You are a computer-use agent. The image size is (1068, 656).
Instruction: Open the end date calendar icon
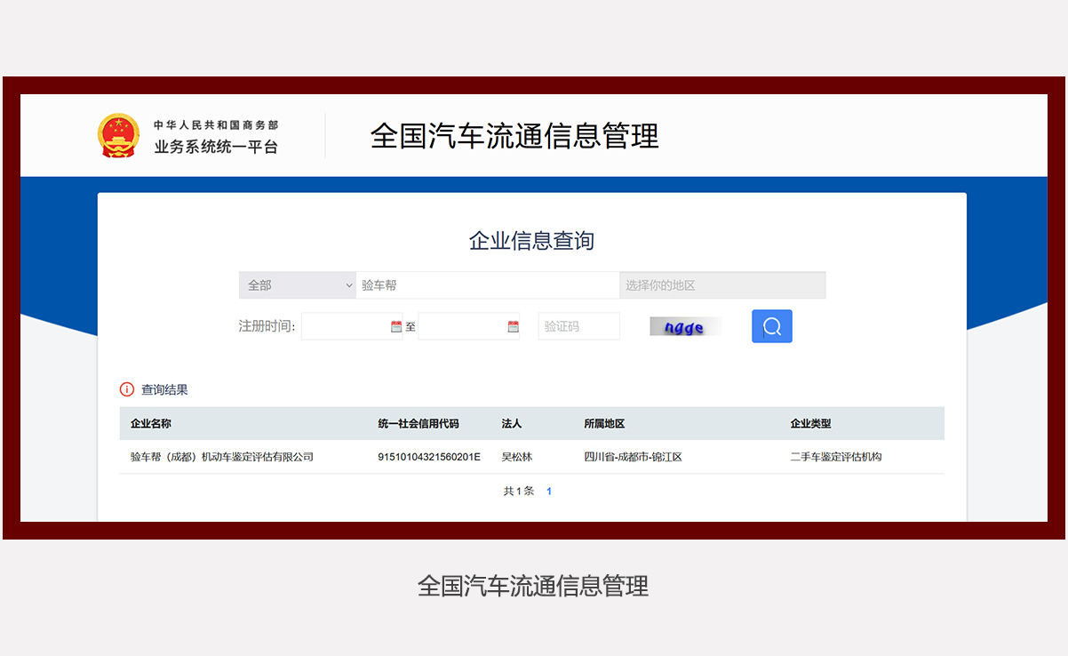[513, 326]
